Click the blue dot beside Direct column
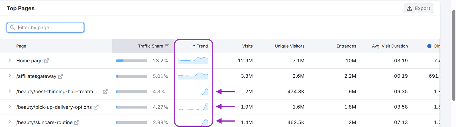The height and width of the screenshot is (127, 456). (429, 46)
